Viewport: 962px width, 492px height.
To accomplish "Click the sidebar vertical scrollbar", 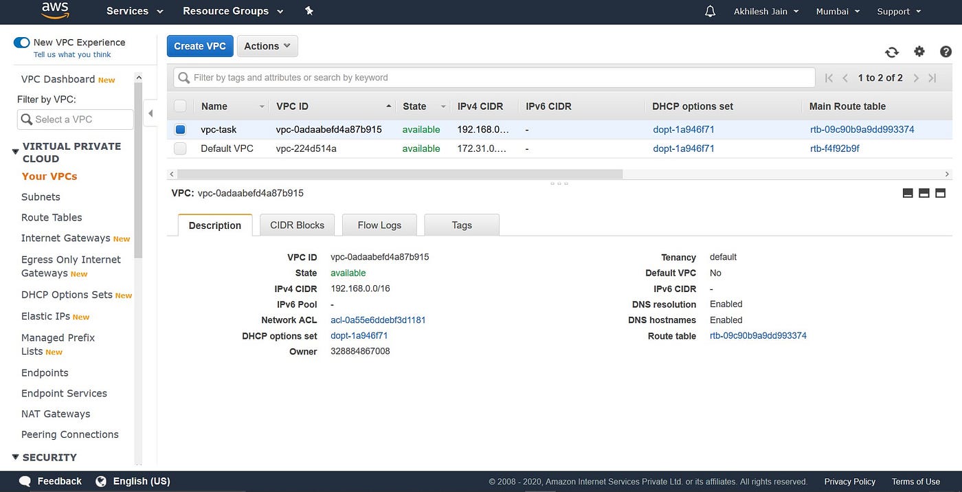I will pos(138,169).
